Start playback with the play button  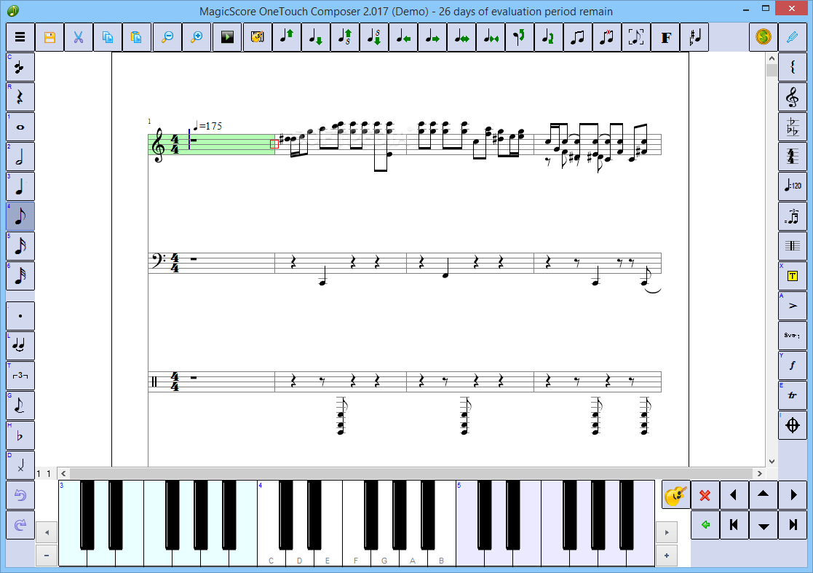(227, 37)
